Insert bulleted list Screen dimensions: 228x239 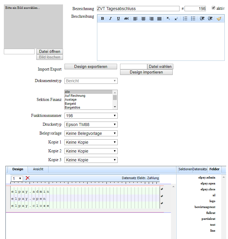tap(193, 19)
